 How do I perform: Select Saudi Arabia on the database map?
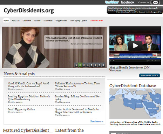pyautogui.click(x=152, y=109)
